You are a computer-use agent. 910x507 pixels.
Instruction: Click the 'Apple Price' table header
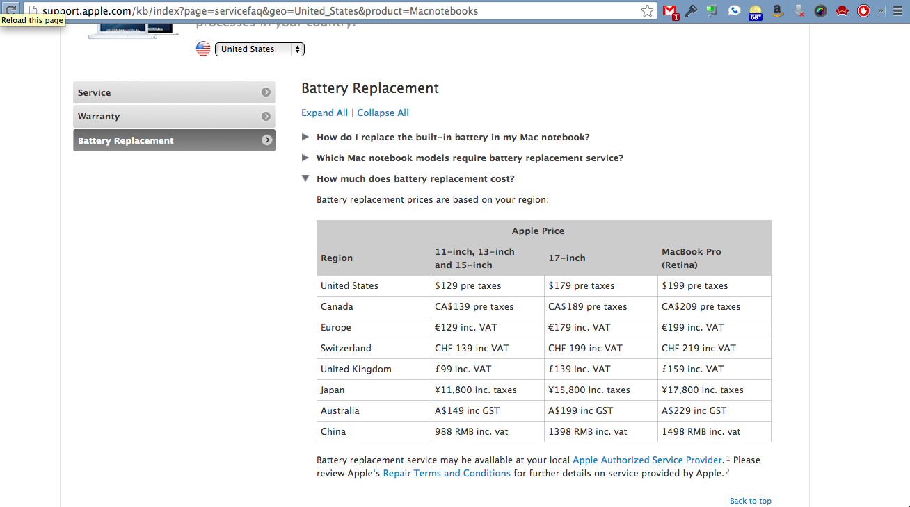[538, 231]
